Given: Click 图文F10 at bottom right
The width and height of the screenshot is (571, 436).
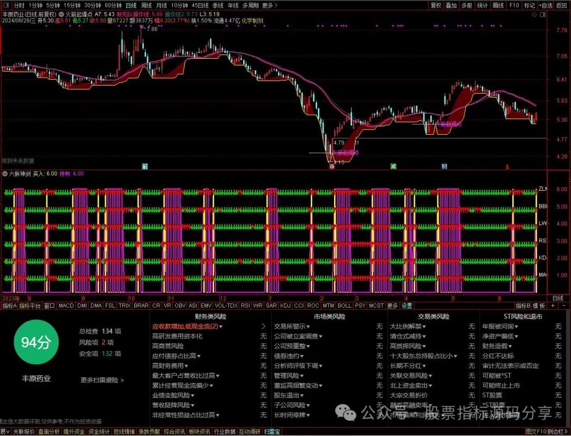Looking at the screenshot, I should (x=536, y=432).
